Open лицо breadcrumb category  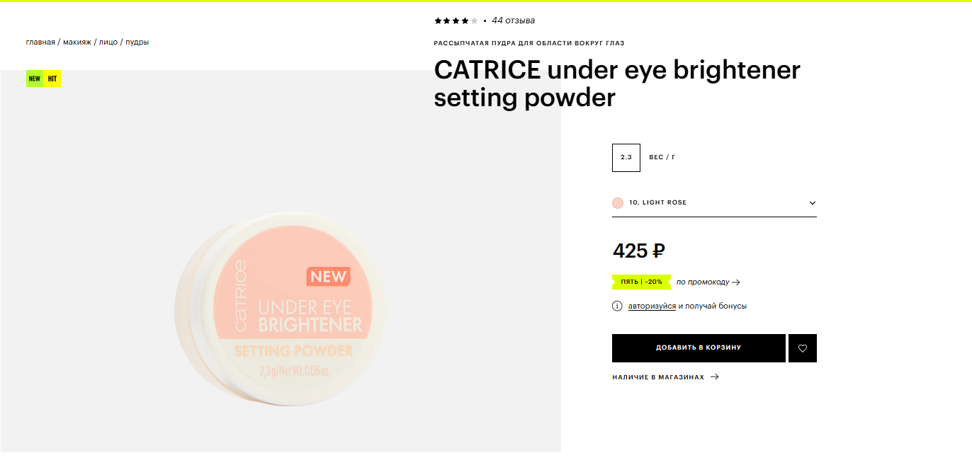coord(108,42)
